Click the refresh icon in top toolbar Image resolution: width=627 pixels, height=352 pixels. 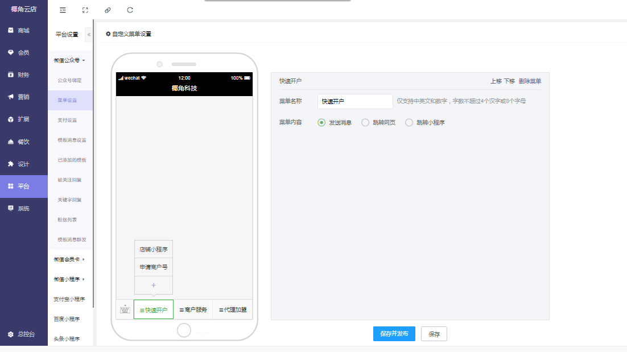pyautogui.click(x=130, y=10)
